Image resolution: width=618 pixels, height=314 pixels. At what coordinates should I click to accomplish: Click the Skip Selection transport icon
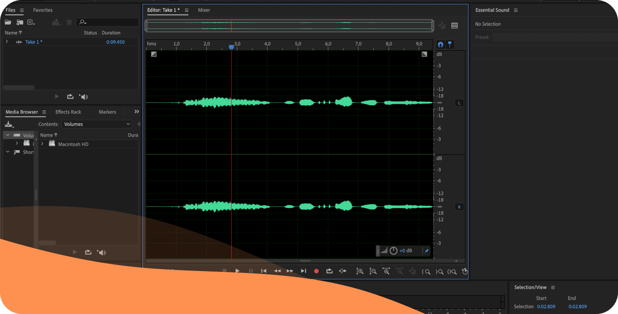pos(342,271)
